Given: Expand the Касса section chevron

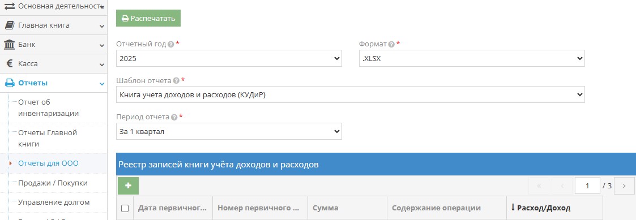Looking at the screenshot, I should (102, 64).
